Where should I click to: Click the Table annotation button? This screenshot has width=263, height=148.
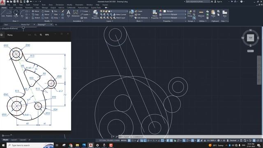click(x=84, y=18)
